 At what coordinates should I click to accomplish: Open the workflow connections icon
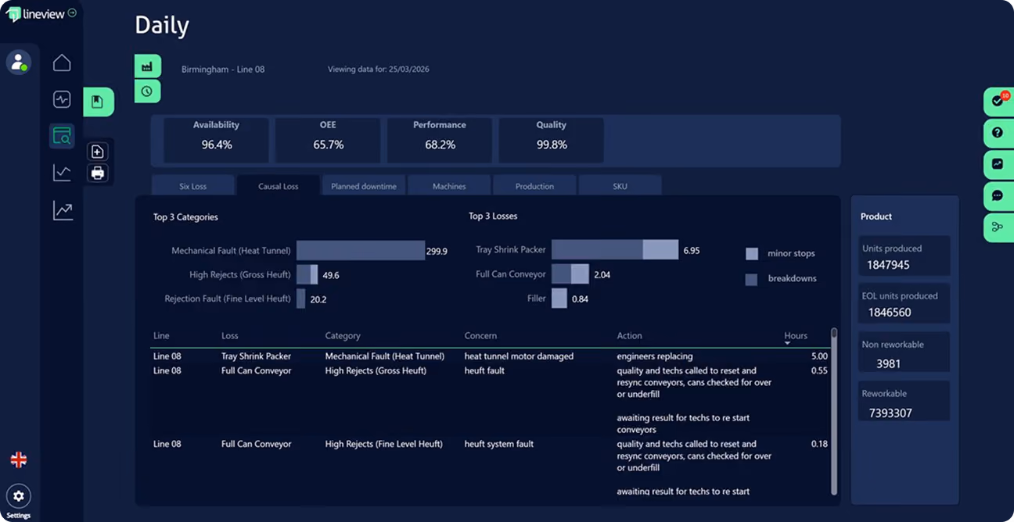(998, 227)
